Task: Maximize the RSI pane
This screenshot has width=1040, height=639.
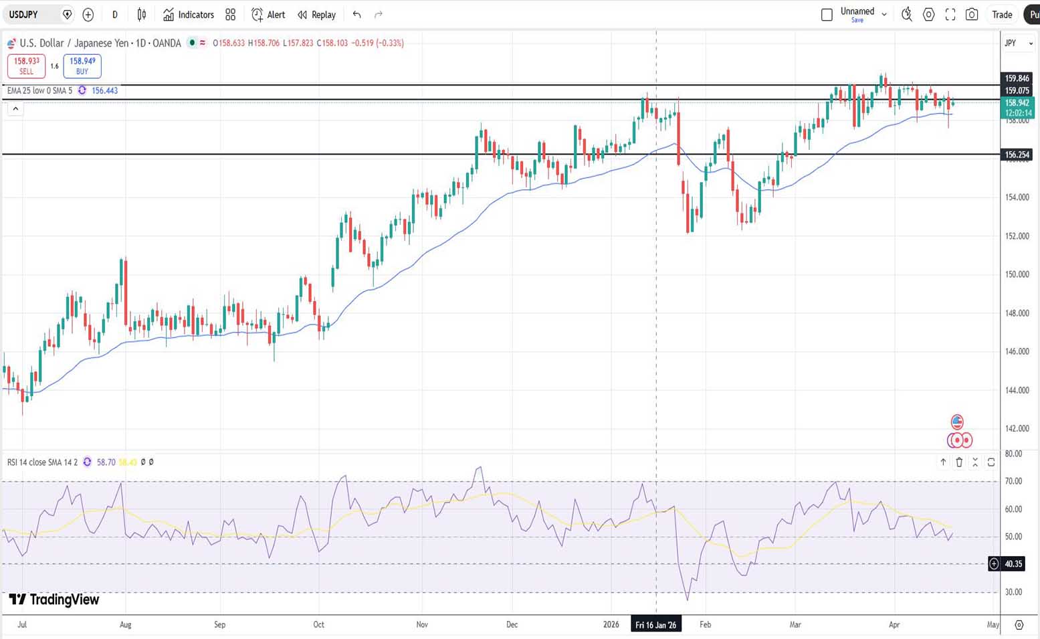Action: tap(991, 462)
